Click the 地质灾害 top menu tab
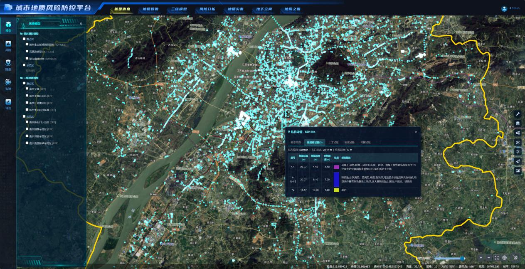Viewport: 525px width, 269px height. (x=236, y=9)
